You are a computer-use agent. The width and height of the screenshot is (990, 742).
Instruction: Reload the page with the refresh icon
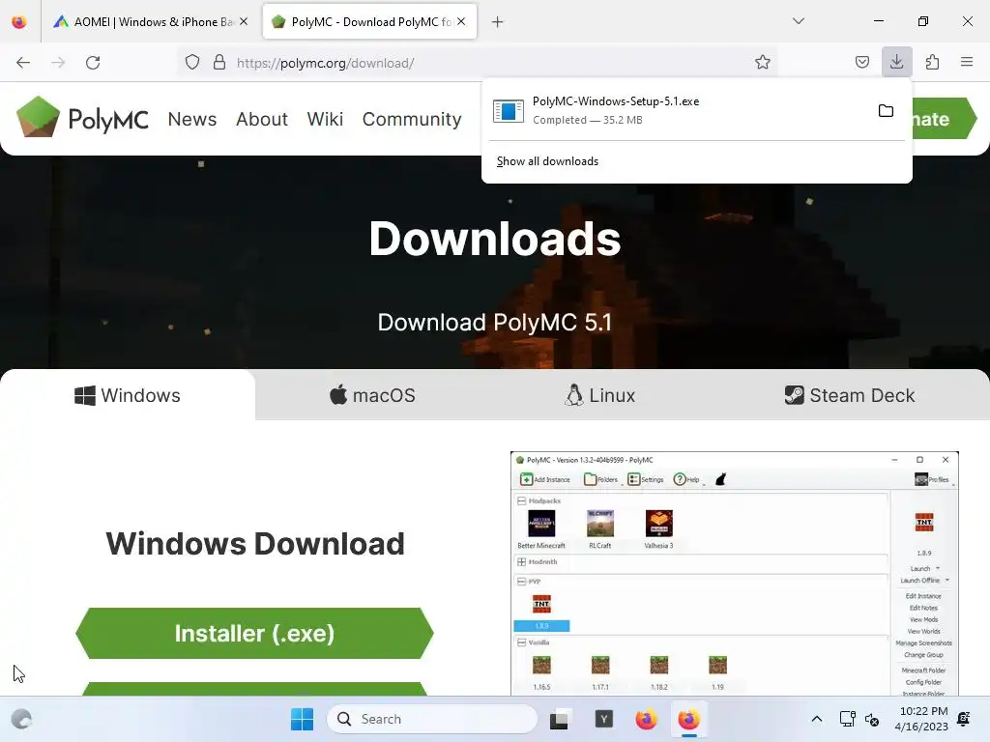point(93,63)
